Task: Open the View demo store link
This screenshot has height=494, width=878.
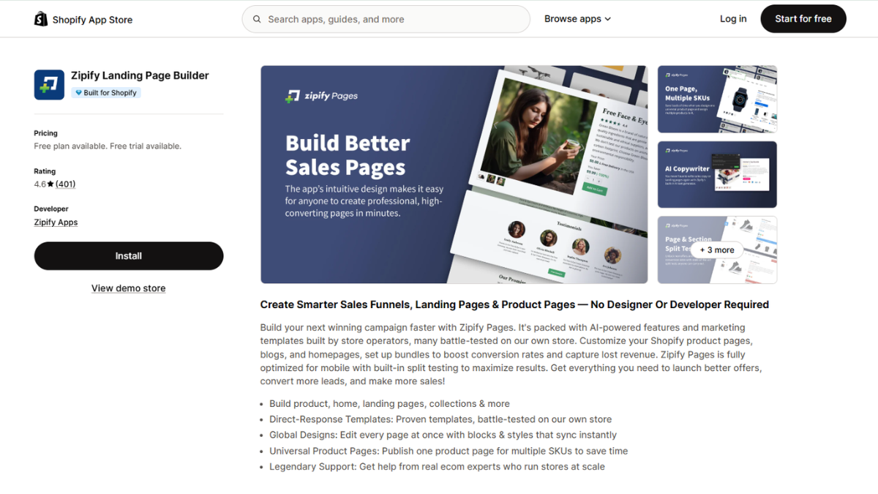Action: pos(129,288)
